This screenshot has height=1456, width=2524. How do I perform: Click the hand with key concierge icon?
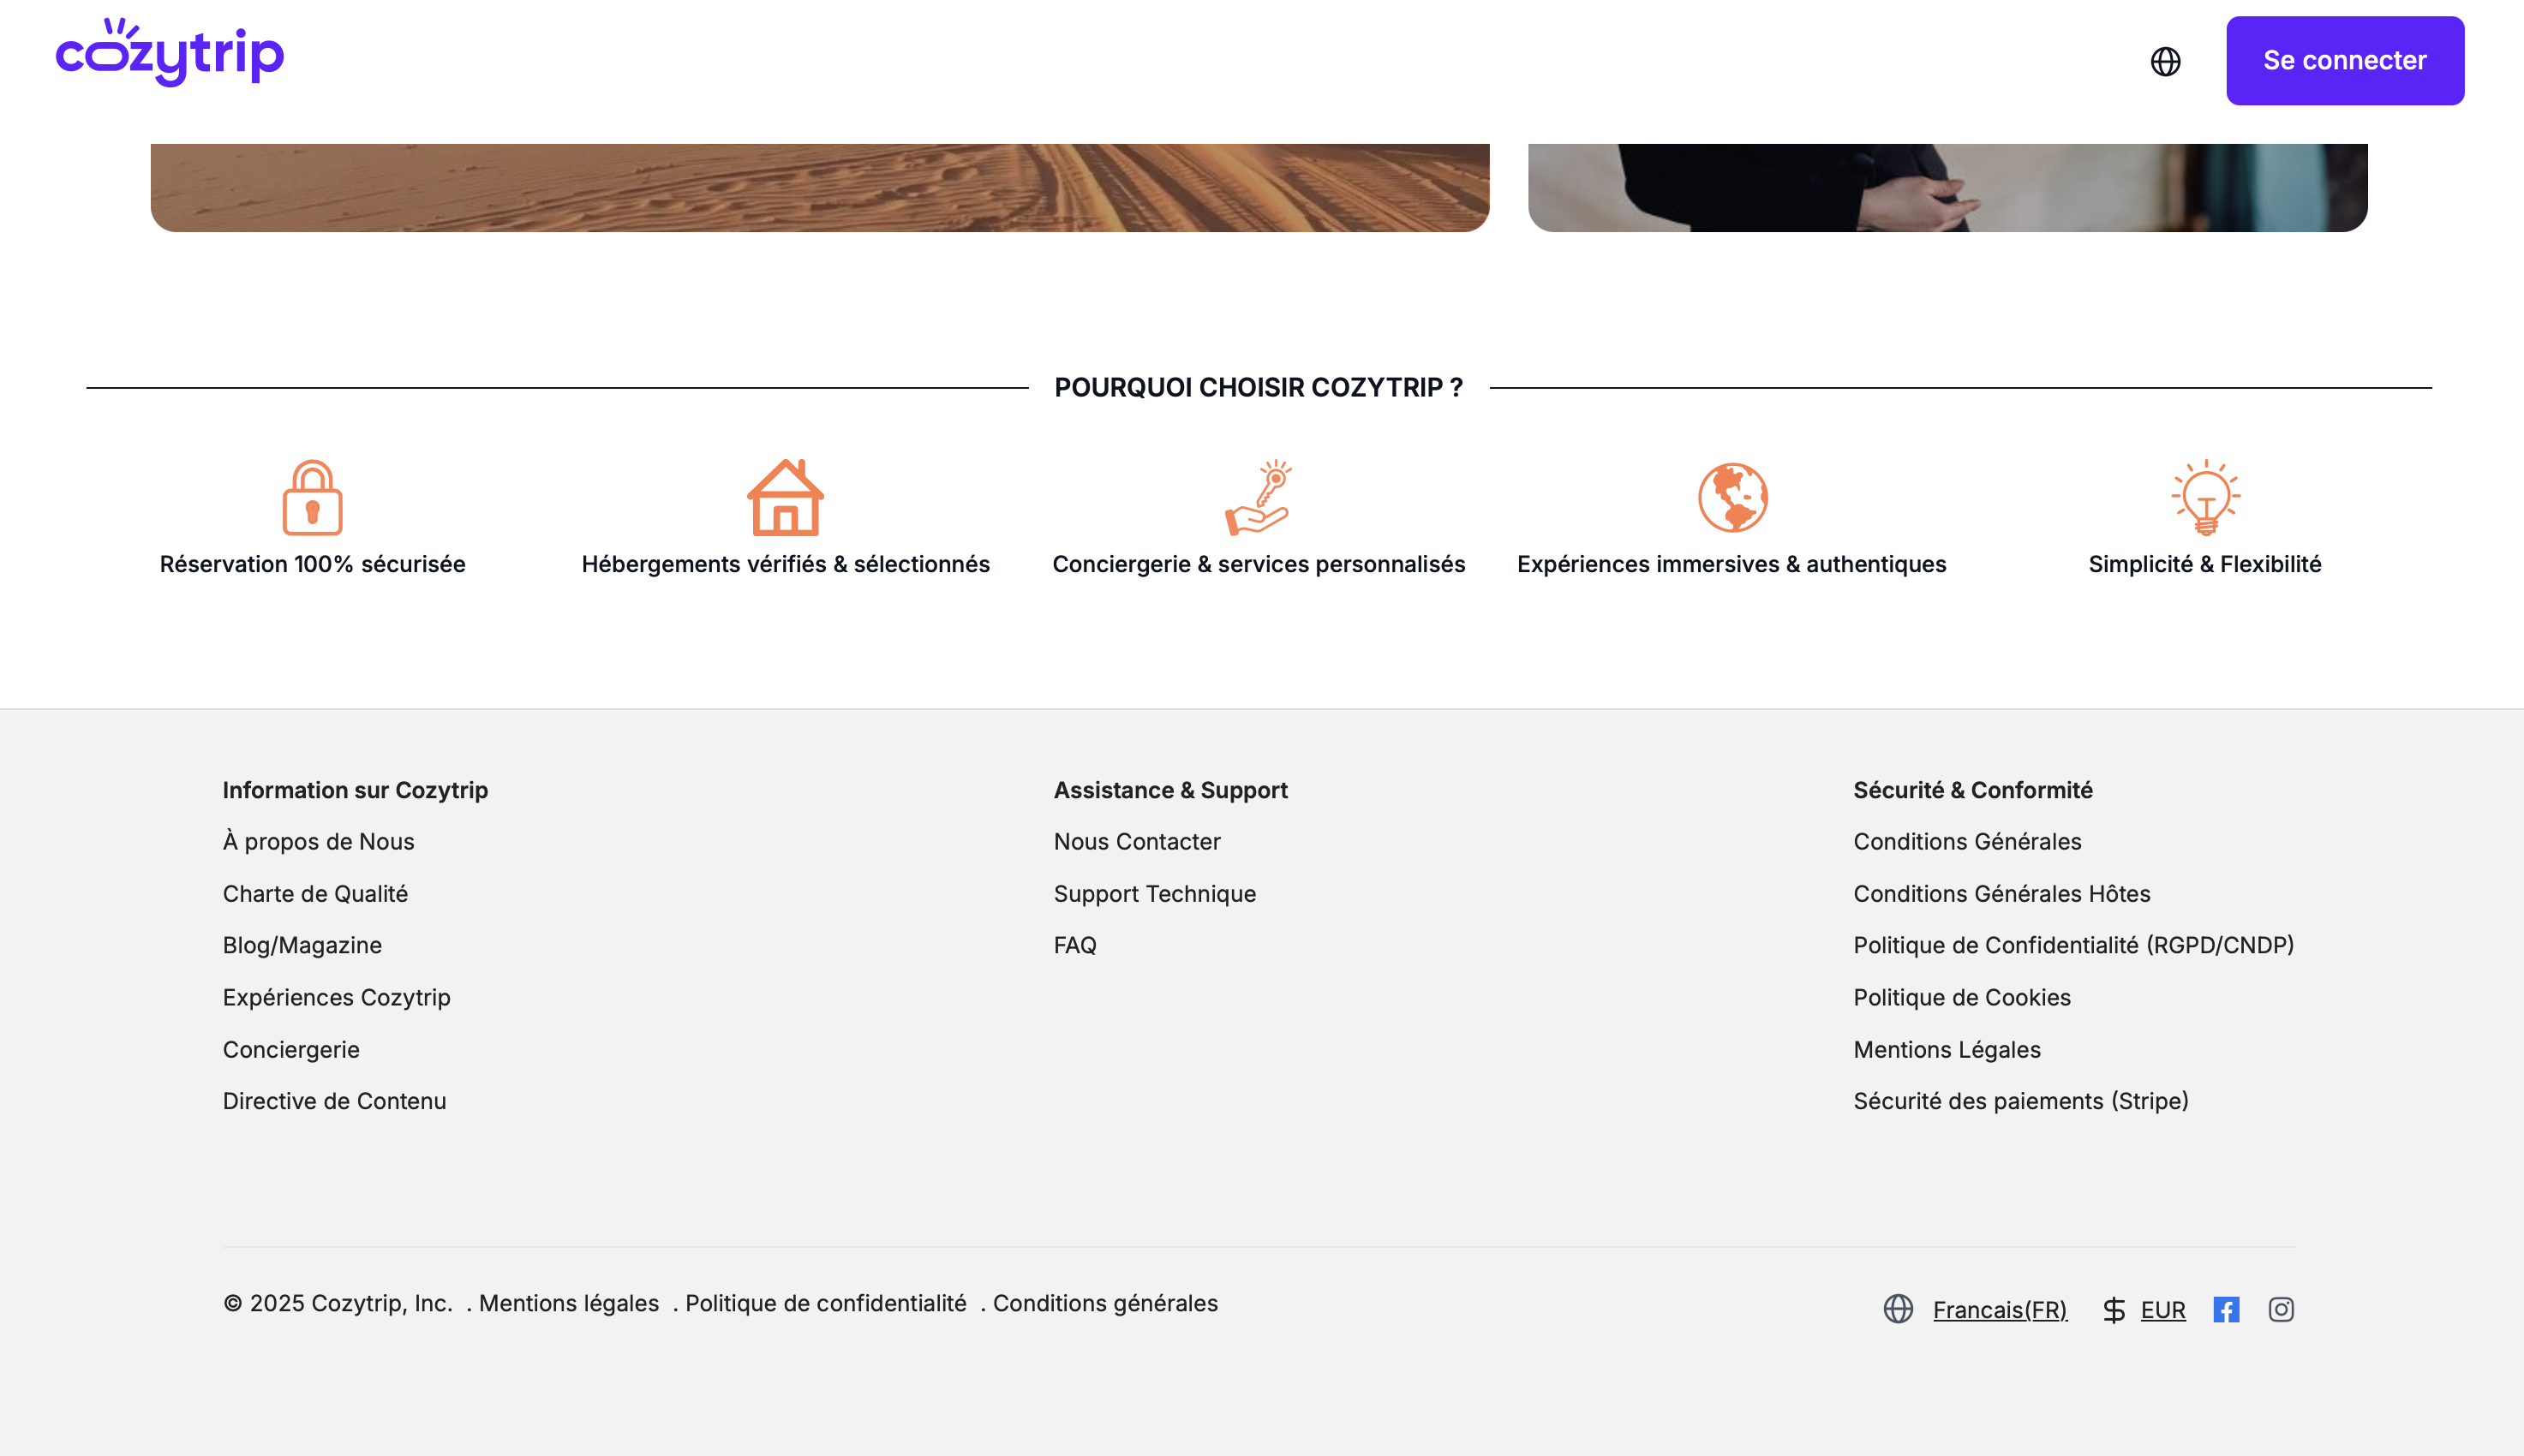pyautogui.click(x=1258, y=497)
